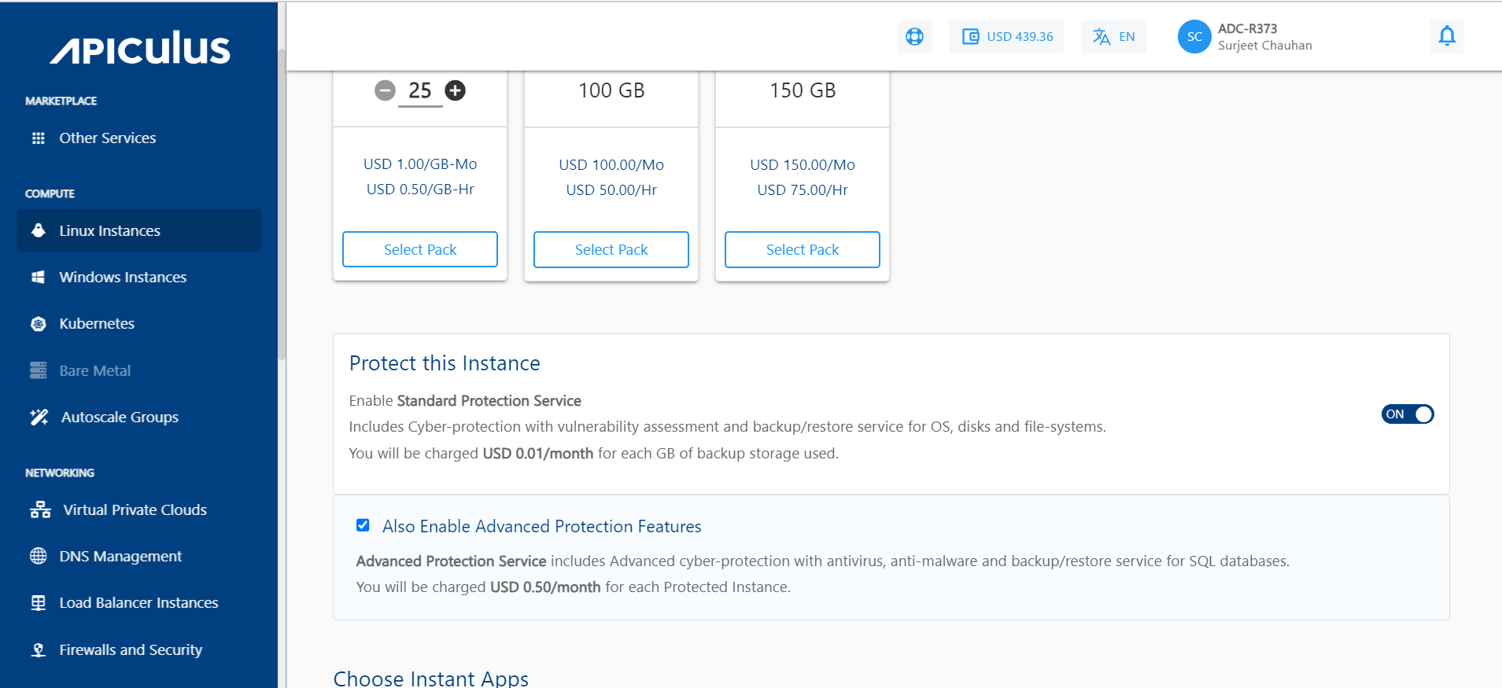Turn off Standard Protection Service toggle

coord(1407,414)
